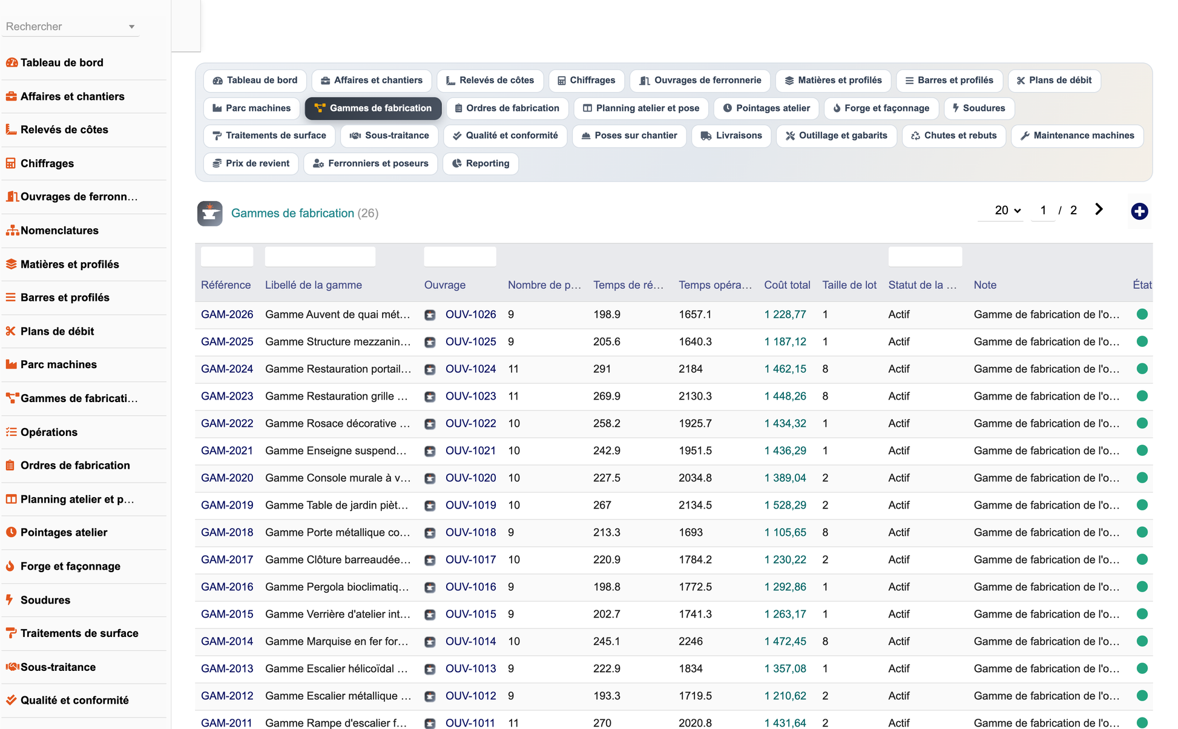Click the cost value 1 528,29
The height and width of the screenshot is (729, 1178).
click(785, 505)
